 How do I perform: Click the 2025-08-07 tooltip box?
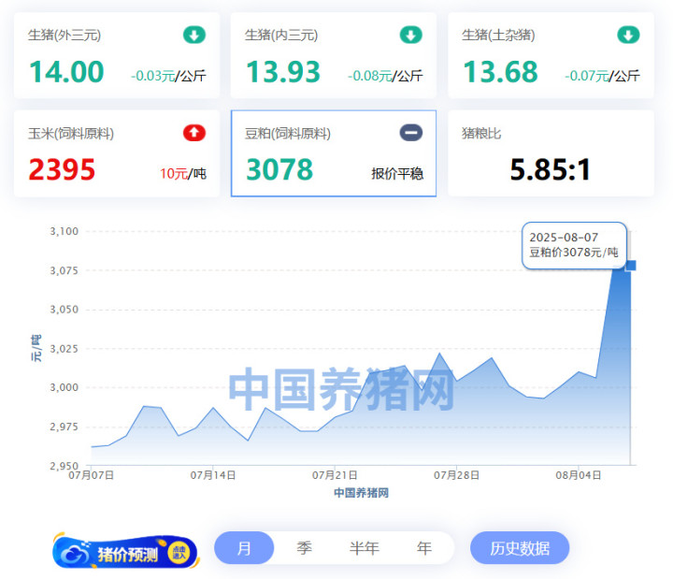(x=574, y=245)
